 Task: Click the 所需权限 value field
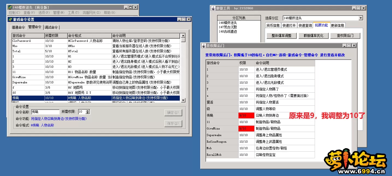tap(82, 112)
